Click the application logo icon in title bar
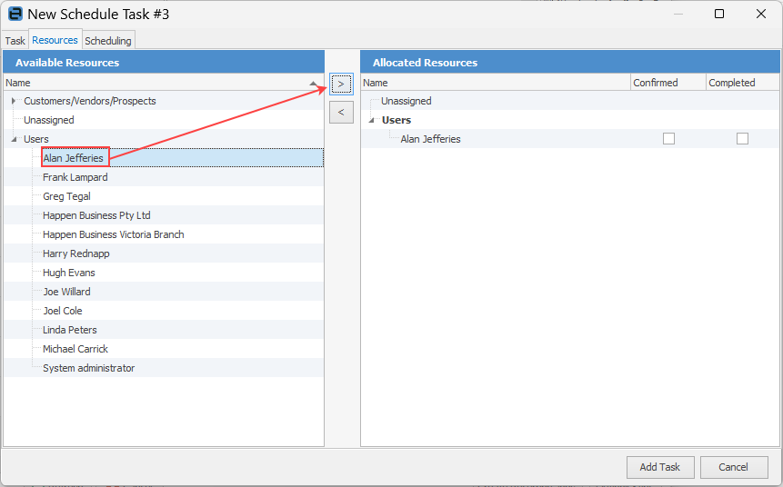 pos(15,14)
